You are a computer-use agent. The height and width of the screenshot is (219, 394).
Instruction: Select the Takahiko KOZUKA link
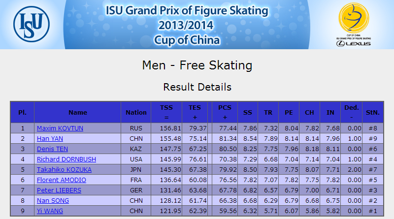click(x=64, y=169)
